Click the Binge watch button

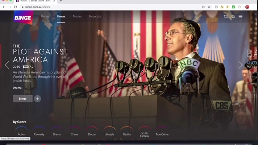pos(23,99)
